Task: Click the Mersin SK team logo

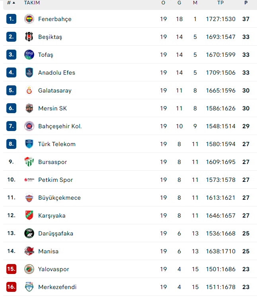Action: [29, 108]
